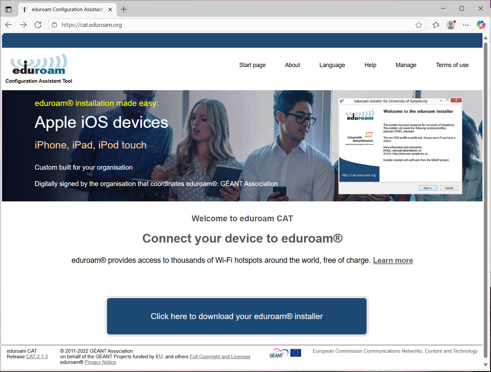Click 'Configuration Assistant Tool' text
The image size is (491, 372).
pos(39,81)
